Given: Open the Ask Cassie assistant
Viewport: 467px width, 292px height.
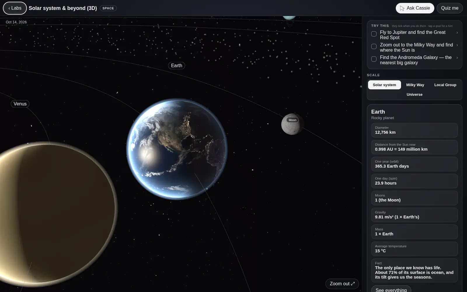Looking at the screenshot, I should coord(415,8).
